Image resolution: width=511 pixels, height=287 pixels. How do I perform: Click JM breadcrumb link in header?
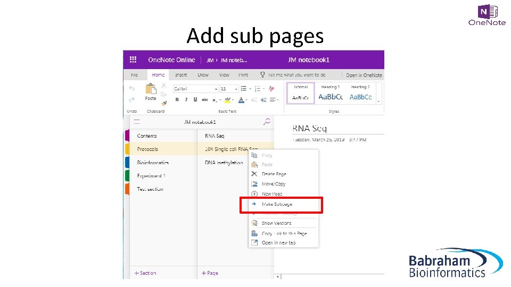[210, 60]
